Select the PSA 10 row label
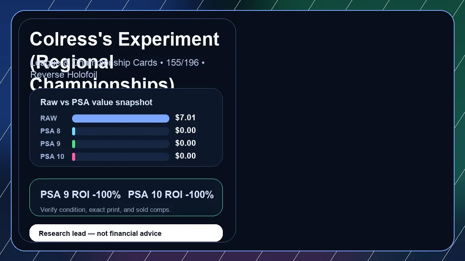The image size is (465, 261). (52, 157)
